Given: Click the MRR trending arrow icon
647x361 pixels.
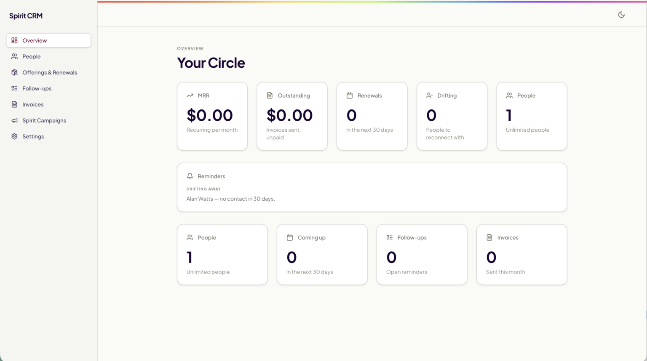Looking at the screenshot, I should point(190,96).
